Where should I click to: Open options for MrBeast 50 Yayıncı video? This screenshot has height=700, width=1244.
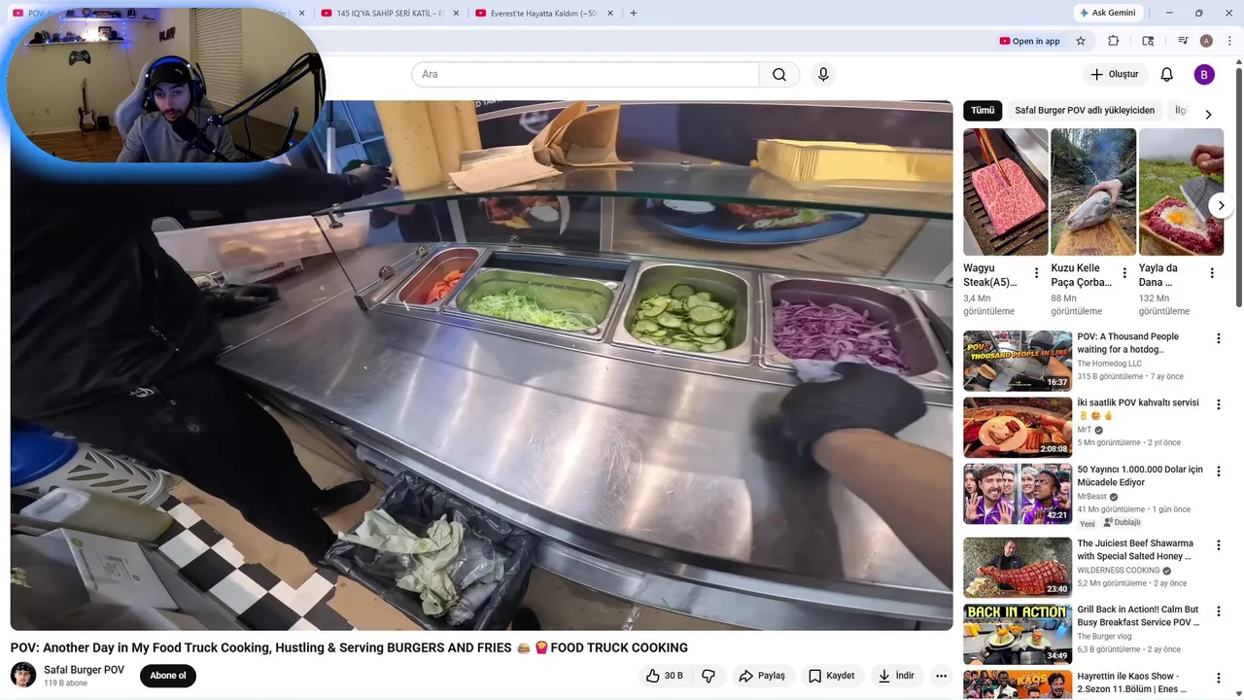click(1219, 472)
